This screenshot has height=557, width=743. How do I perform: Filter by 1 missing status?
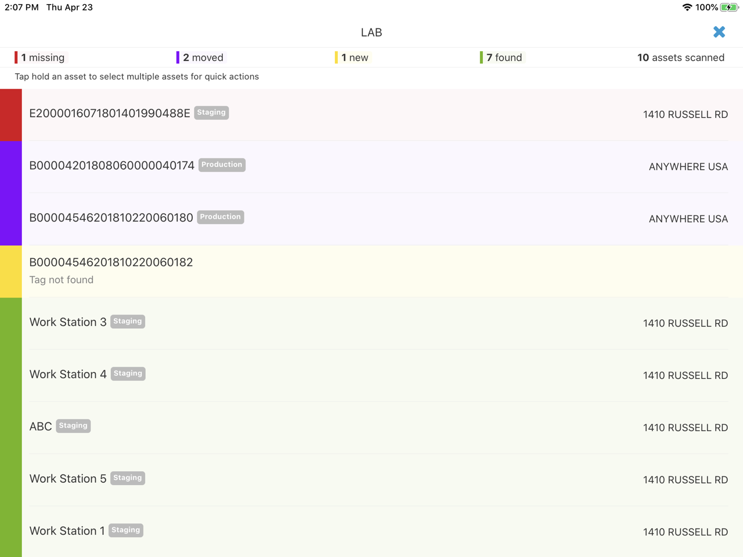tap(40, 57)
